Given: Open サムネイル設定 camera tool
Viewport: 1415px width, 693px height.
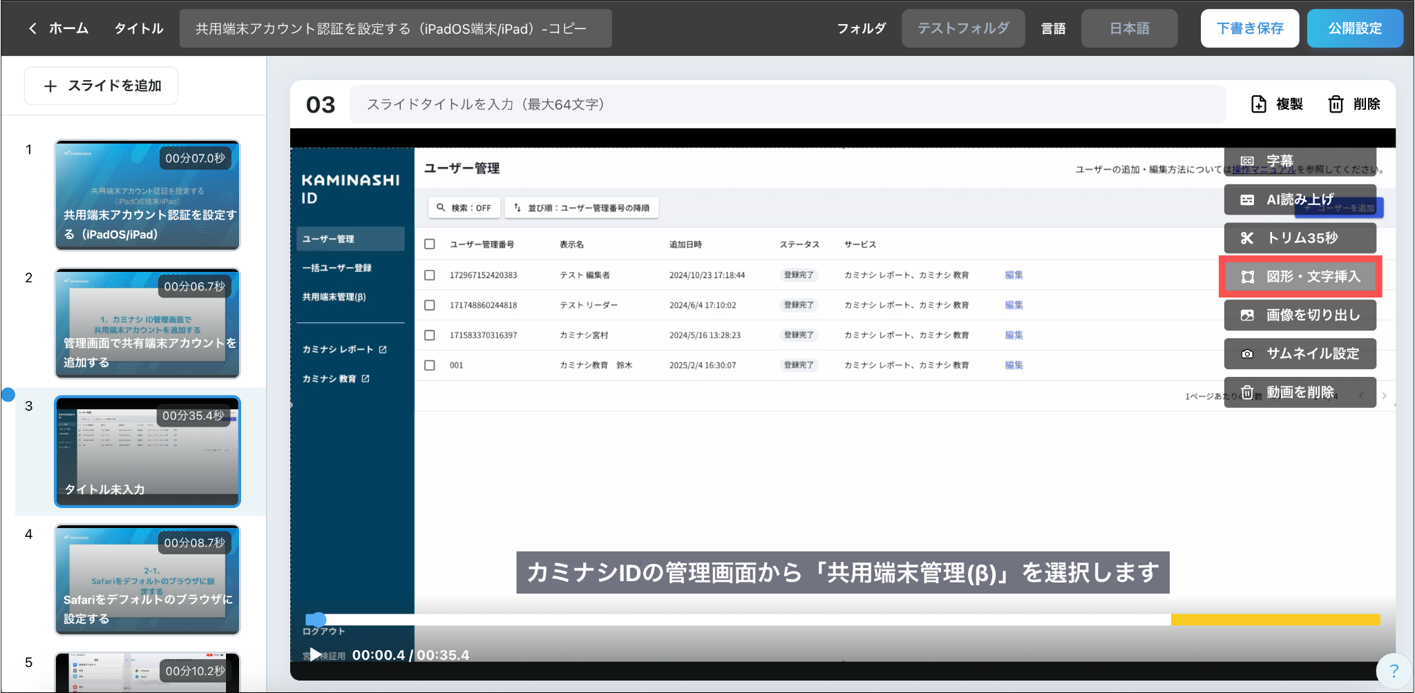Looking at the screenshot, I should point(1300,353).
